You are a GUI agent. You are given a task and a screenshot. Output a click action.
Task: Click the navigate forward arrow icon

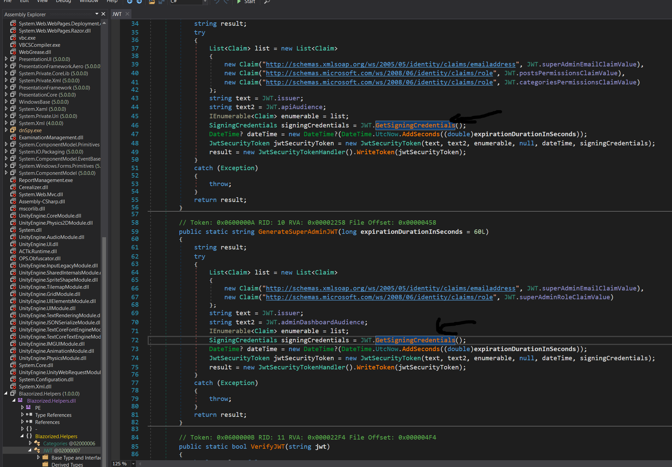139,2
